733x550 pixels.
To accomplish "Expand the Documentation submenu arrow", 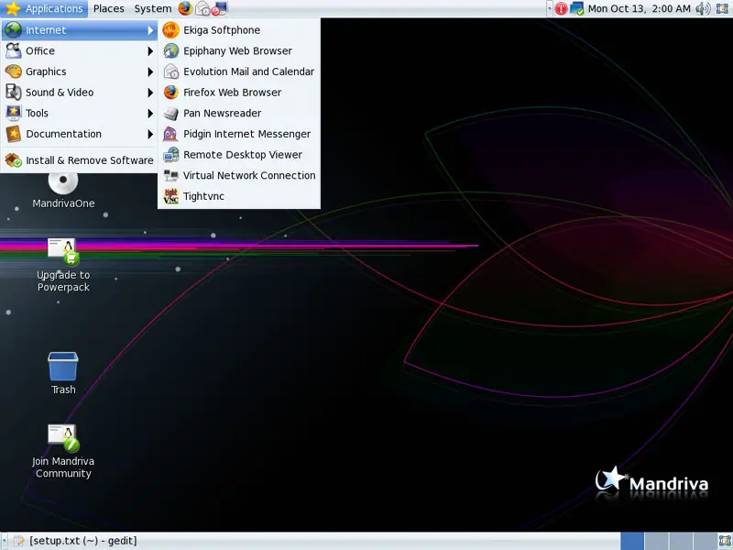I will [x=150, y=134].
